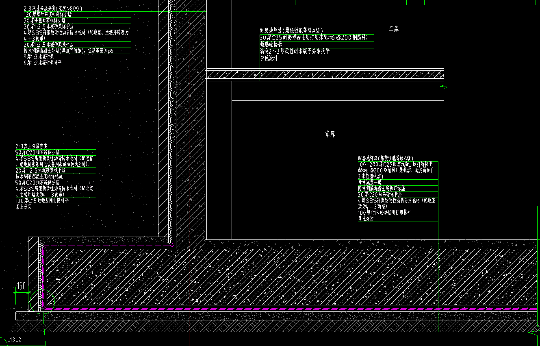Select the '2:8灰土分层夯实(宽度>800)' annotation
Screen dimensions: 540x346
pyautogui.click(x=53, y=8)
